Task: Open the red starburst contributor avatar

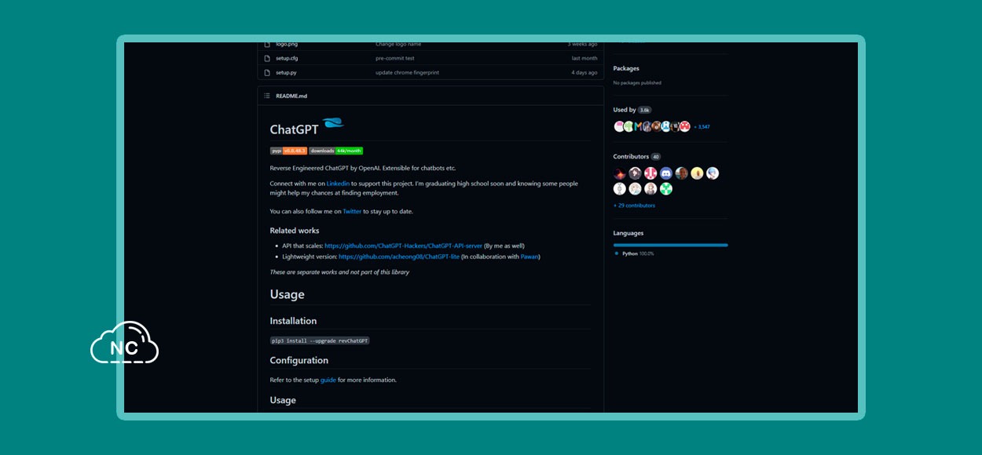Action: (x=620, y=173)
